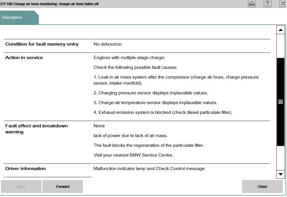Close the window using the X icon
Viewport: 287px width, 197px height.
pyautogui.click(x=283, y=3)
